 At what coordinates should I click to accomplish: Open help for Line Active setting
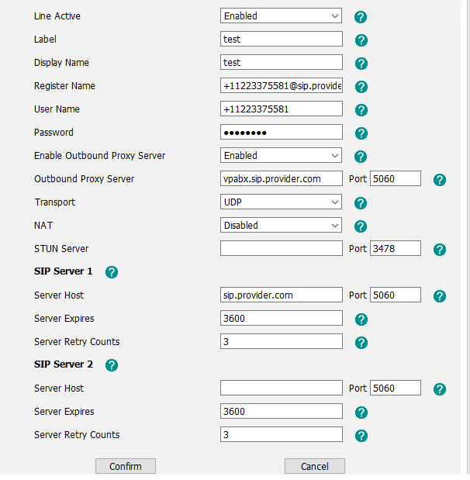pos(361,17)
